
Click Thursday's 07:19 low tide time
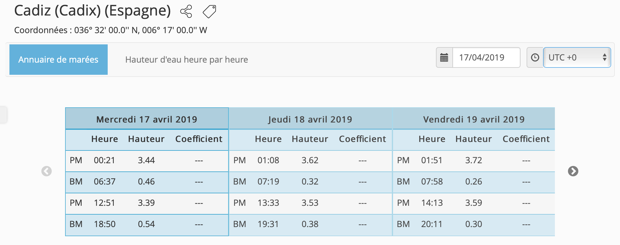click(268, 181)
